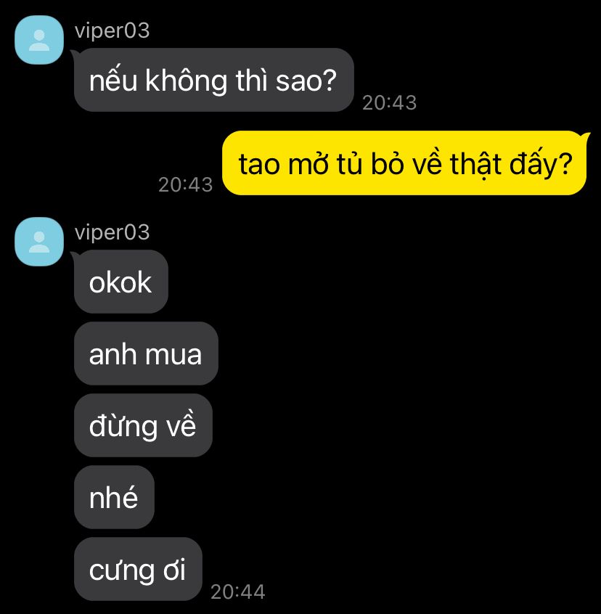The image size is (601, 614).
Task: Click the 20:43 timestamp beside "nếu không thì sao?"
Action: [389, 103]
